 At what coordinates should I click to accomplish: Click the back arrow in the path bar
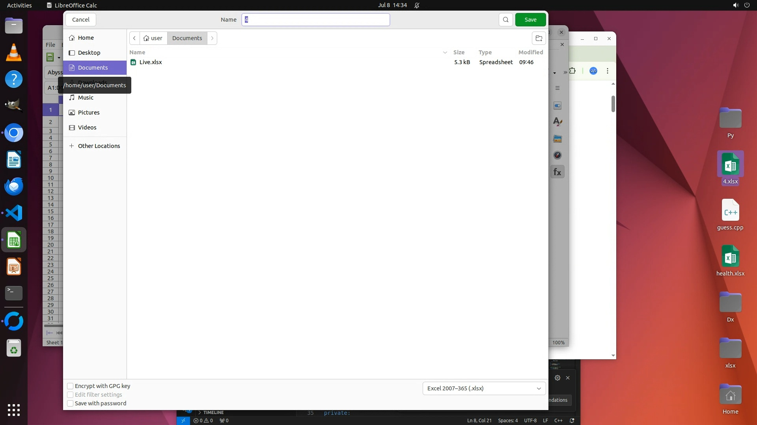coord(134,38)
